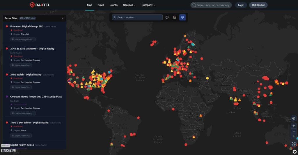The height and width of the screenshot is (155, 298).
Task: Click red status dot beside Princeton Digital Group: SH1
Action: coord(7,26)
